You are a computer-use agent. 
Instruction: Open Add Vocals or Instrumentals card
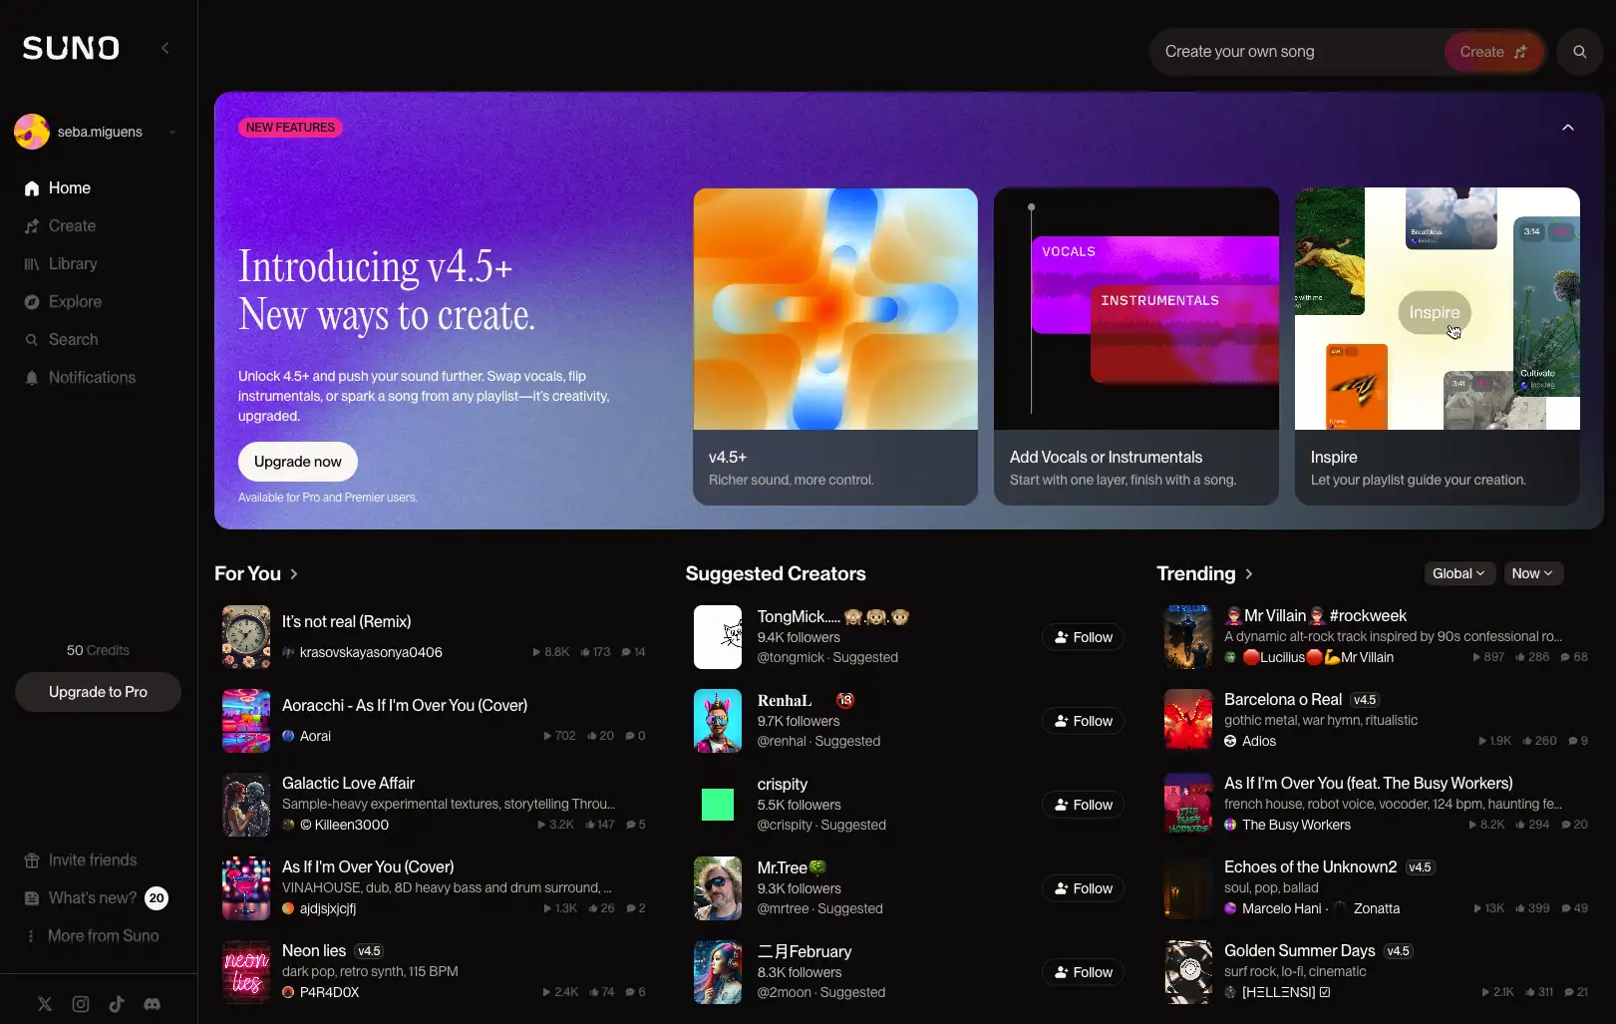click(x=1135, y=346)
